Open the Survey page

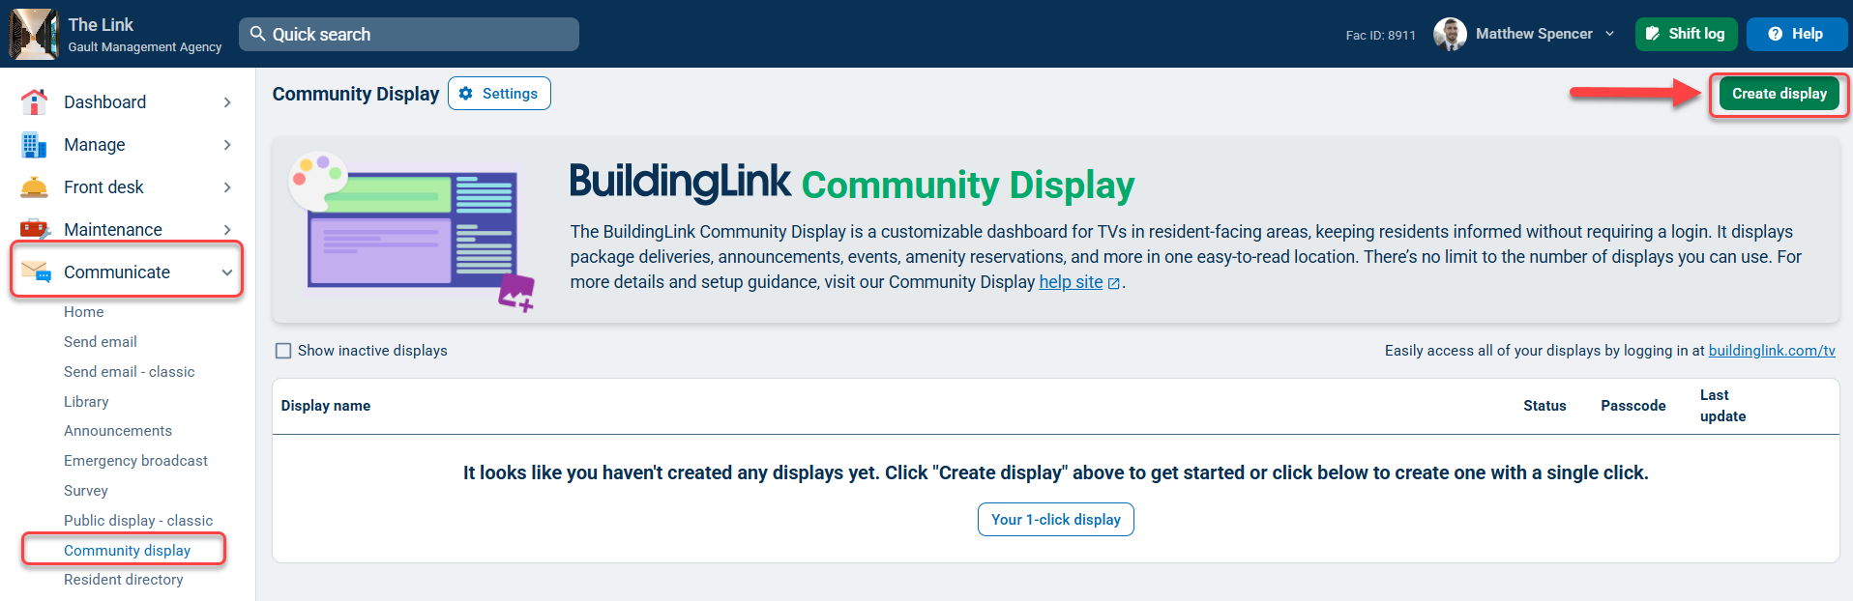pos(86,491)
